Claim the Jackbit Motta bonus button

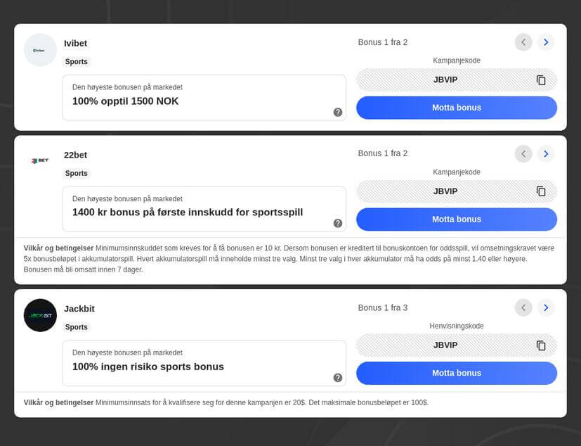tap(457, 373)
